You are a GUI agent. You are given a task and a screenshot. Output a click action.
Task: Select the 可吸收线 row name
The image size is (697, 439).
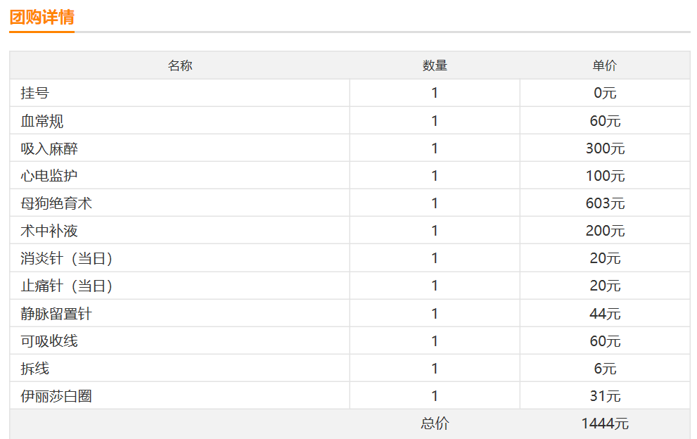(x=49, y=341)
